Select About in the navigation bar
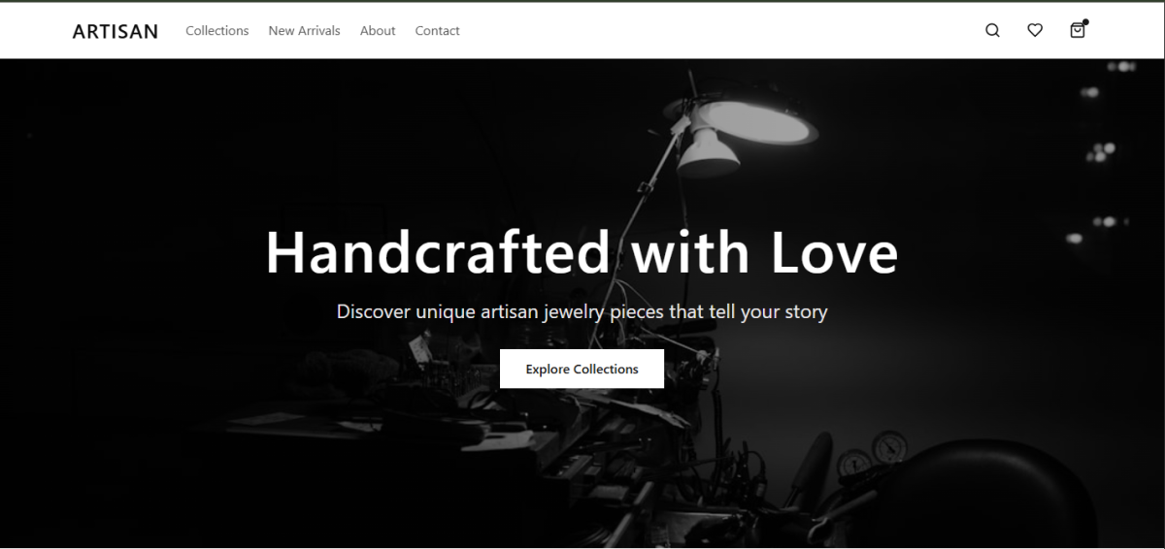 click(378, 31)
